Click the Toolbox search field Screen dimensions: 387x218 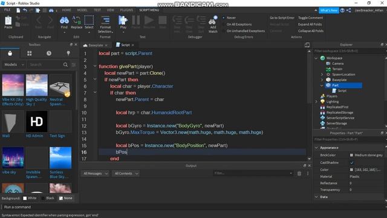click(45, 65)
